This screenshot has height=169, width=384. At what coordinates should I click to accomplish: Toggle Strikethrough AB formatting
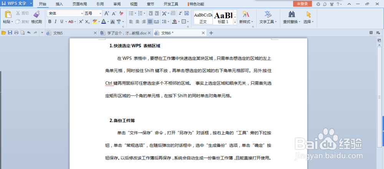click(x=71, y=21)
